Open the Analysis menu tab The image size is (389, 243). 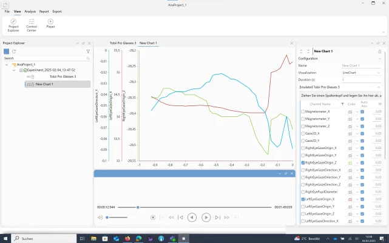click(30, 12)
